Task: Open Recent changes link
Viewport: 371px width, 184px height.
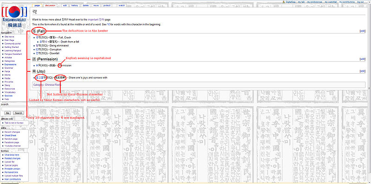Action: [13, 132]
